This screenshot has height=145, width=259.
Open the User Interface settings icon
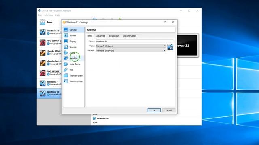pos(66,81)
